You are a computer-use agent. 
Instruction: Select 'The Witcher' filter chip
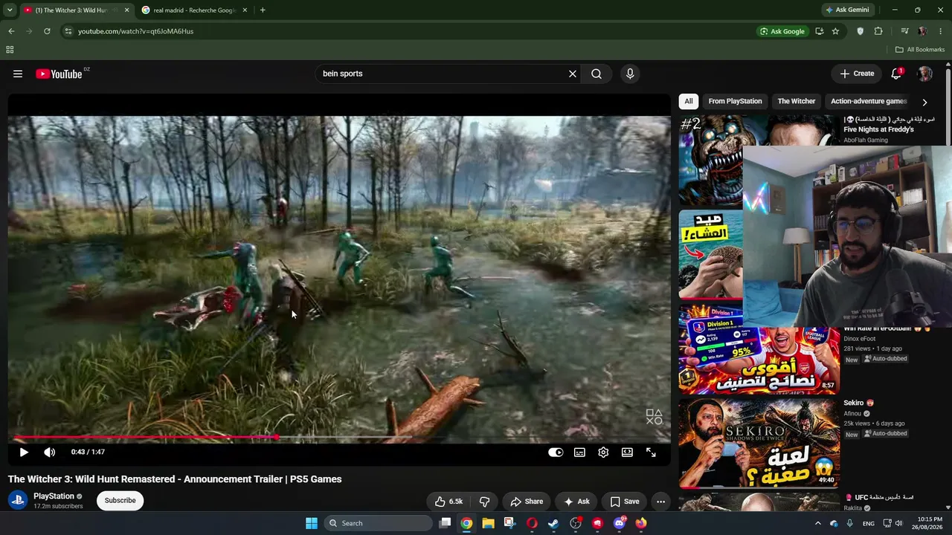pos(797,101)
